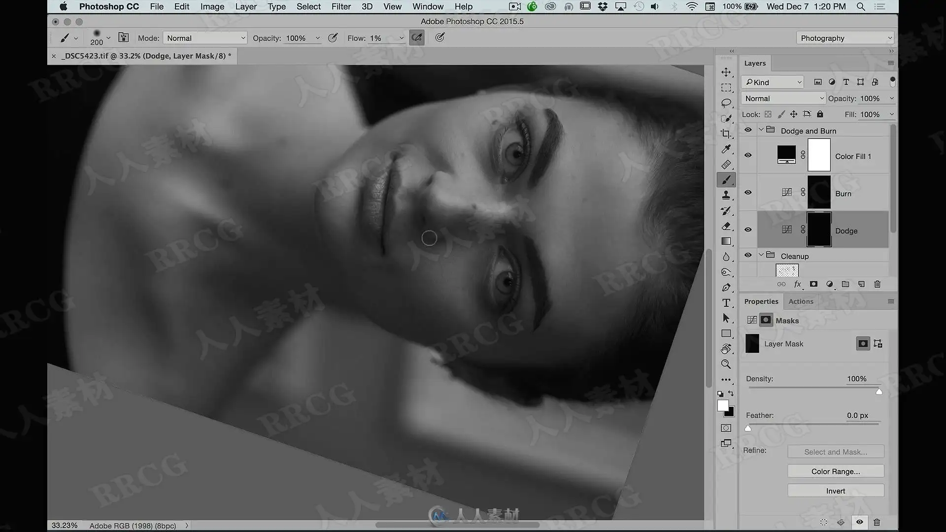Open brush preset picker arrow

[108, 37]
